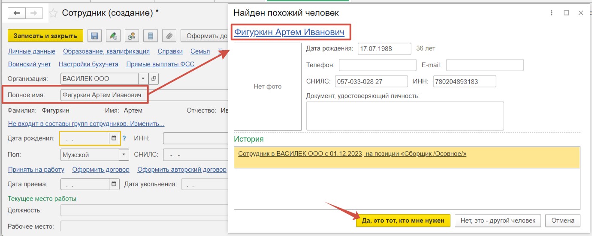Open calendar for Дата приема field
592x236 pixels.
114,184
